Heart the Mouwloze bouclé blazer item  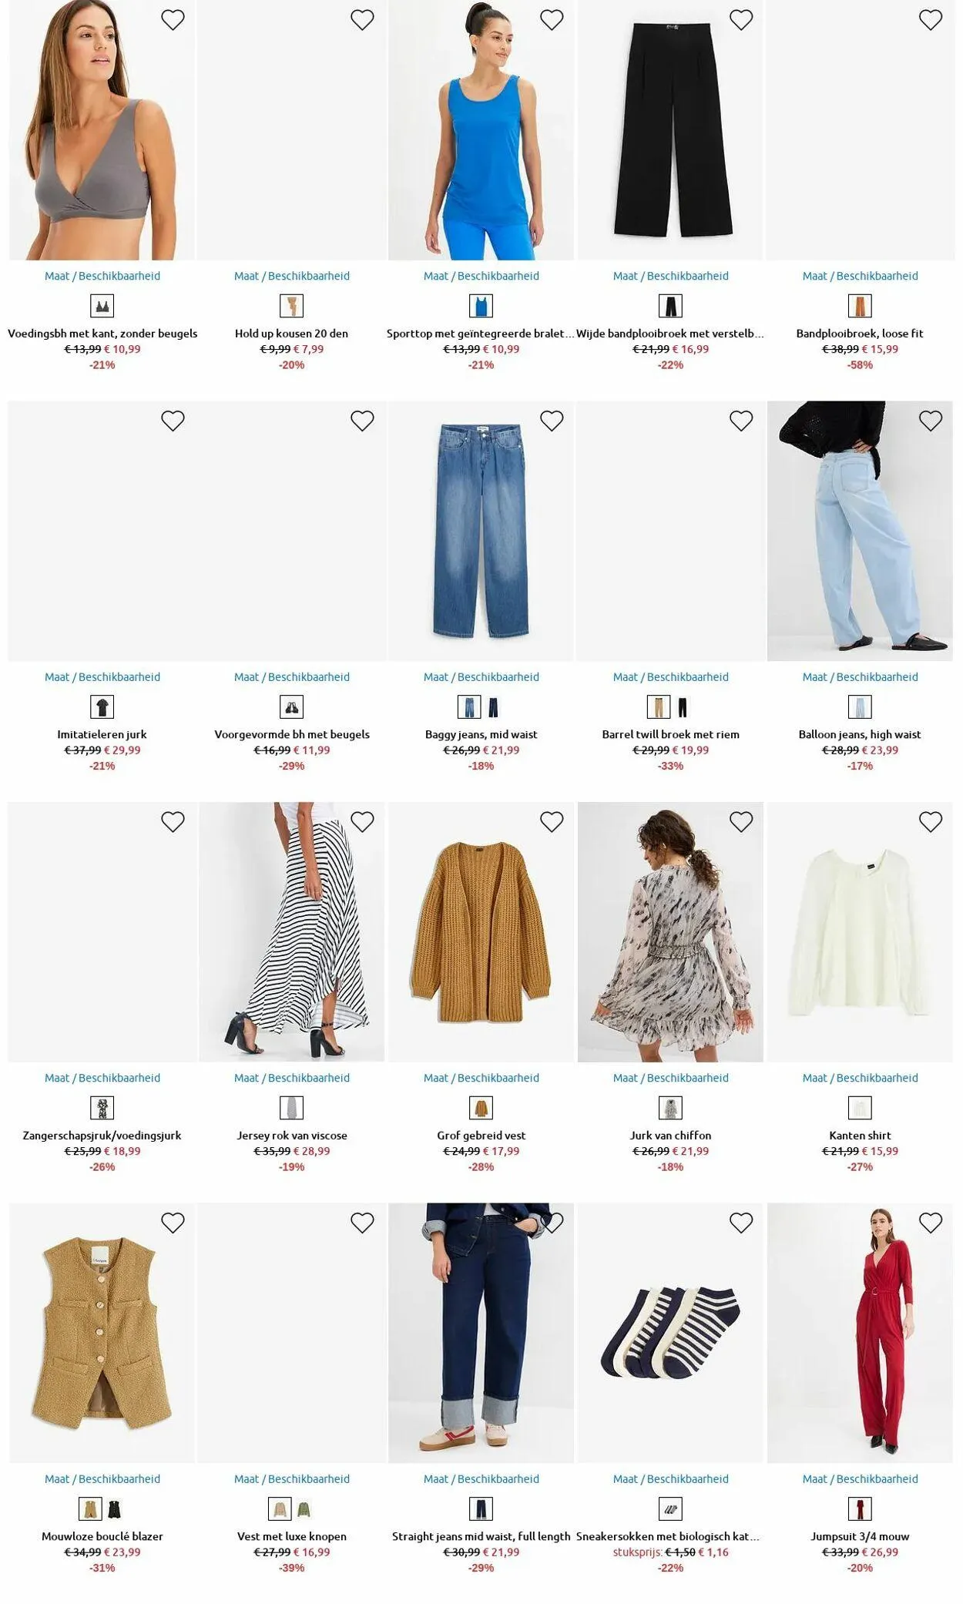[x=173, y=1223]
